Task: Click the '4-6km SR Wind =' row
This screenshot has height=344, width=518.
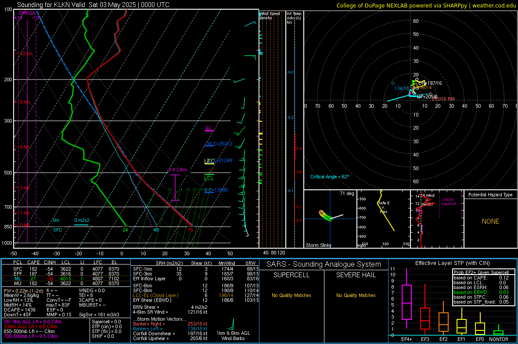Action: point(170,312)
